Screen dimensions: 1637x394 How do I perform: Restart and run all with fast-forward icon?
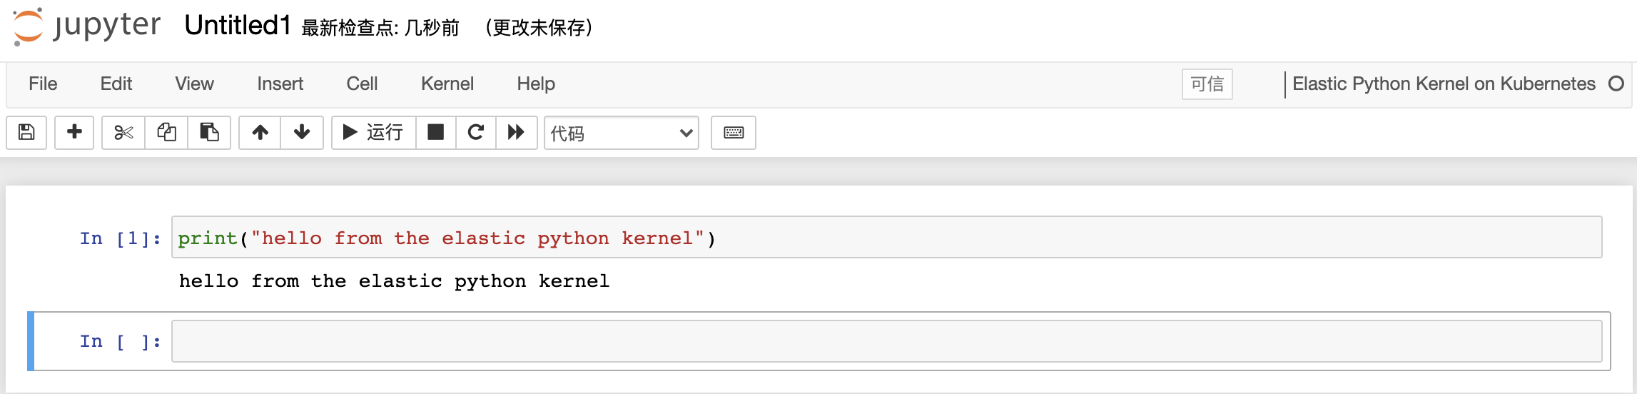(x=516, y=132)
